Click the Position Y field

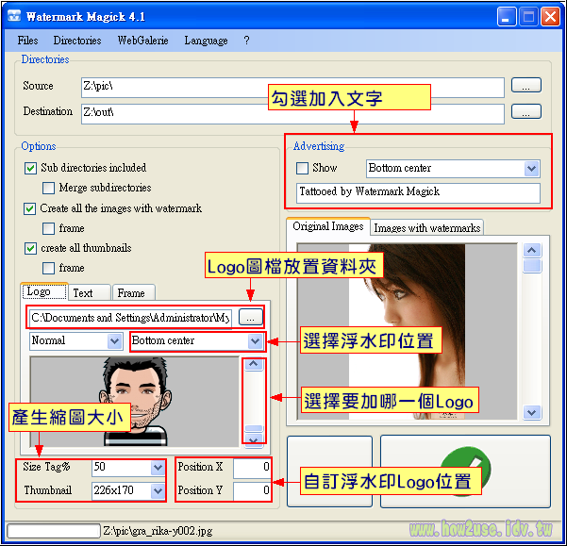click(252, 490)
